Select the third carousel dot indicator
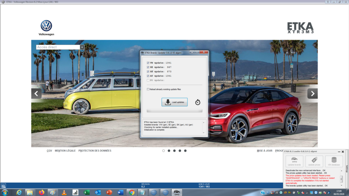The image size is (349, 196). (x=174, y=151)
